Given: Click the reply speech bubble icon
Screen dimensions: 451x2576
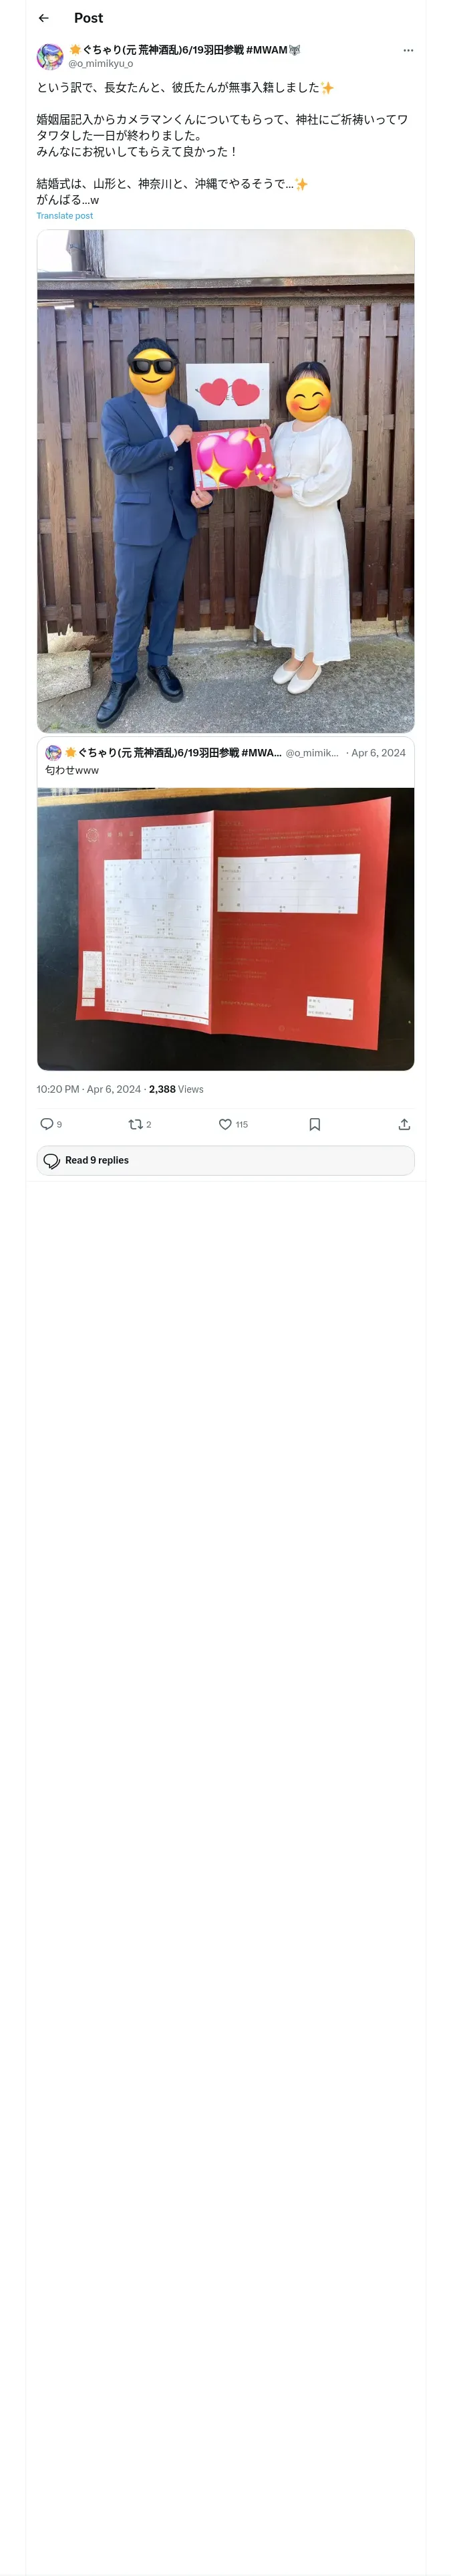Looking at the screenshot, I should [47, 1124].
